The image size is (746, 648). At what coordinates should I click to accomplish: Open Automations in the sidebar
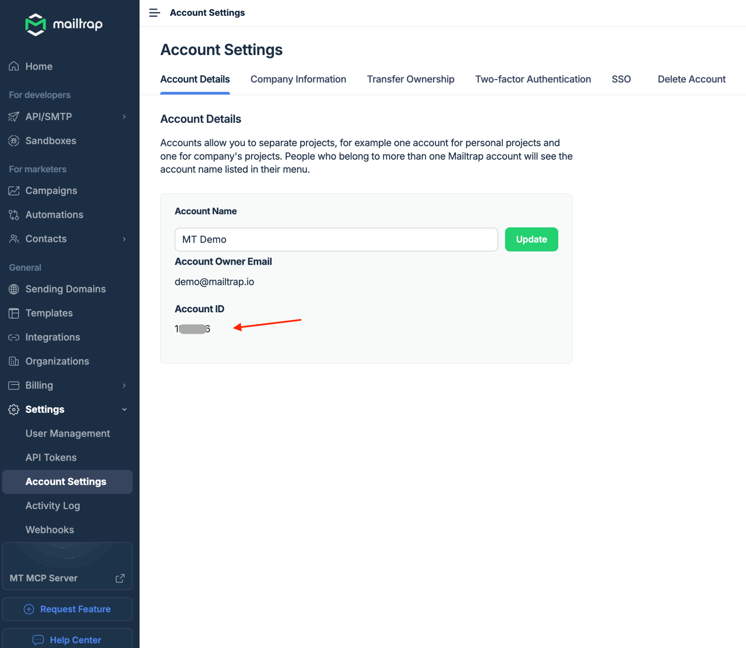[54, 215]
